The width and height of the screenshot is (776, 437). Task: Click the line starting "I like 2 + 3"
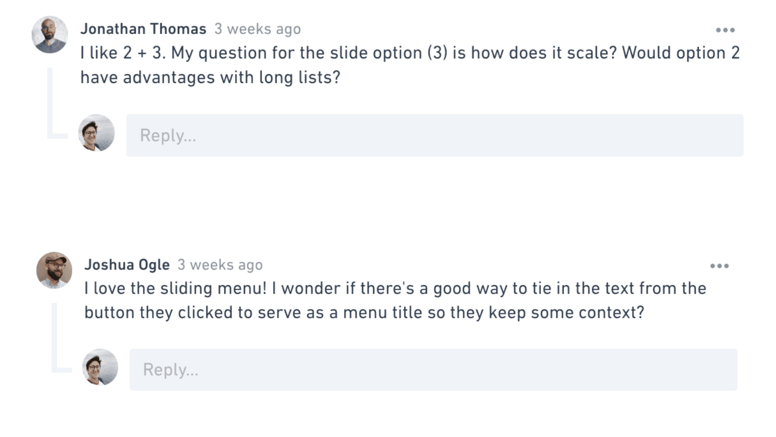[x=410, y=53]
